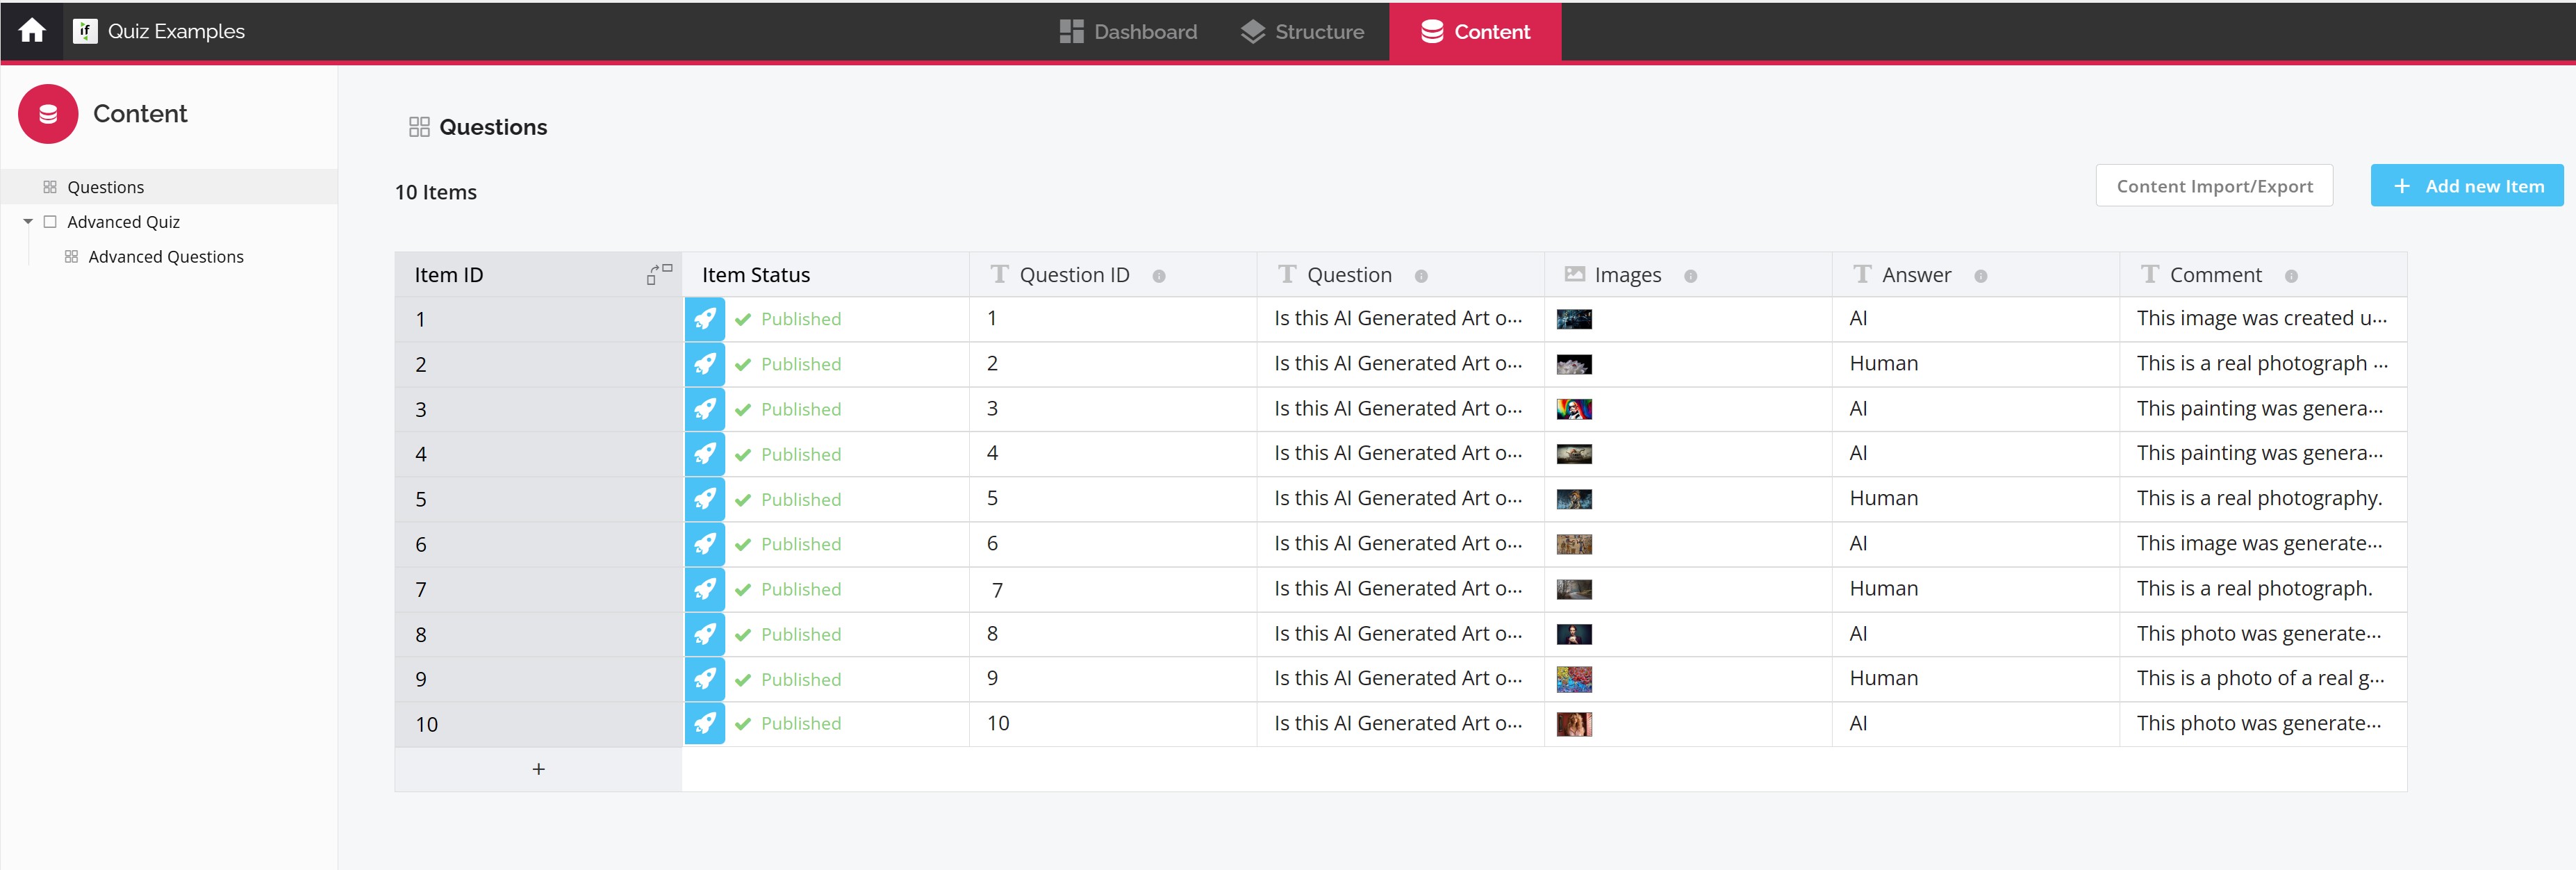2576x870 pixels.
Task: Click the rocket publish icon for item 10
Action: tap(704, 723)
